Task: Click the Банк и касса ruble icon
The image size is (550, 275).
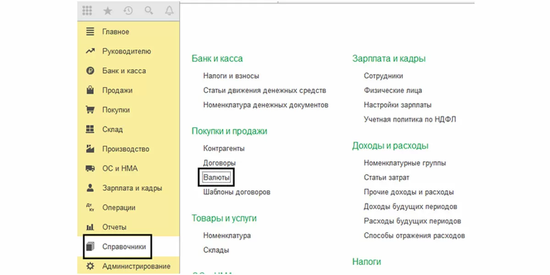Action: point(90,71)
